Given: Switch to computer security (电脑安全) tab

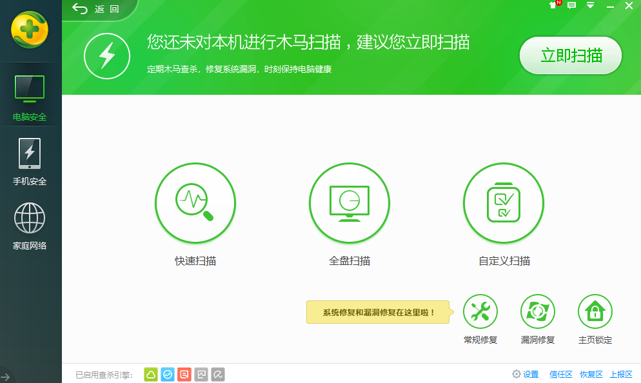Looking at the screenshot, I should [30, 95].
